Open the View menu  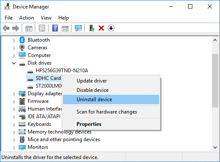pos(46,18)
